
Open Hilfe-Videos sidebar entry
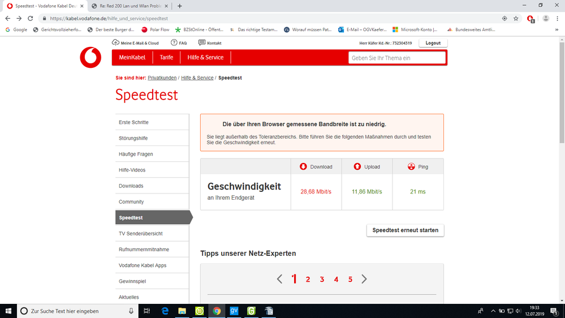[152, 170]
